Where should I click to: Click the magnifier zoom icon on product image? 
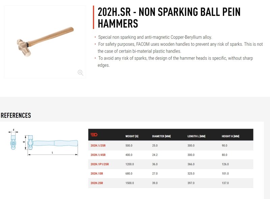(x=80, y=72)
